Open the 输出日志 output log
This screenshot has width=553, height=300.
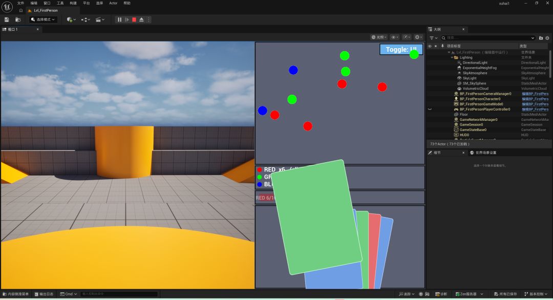coord(44,294)
